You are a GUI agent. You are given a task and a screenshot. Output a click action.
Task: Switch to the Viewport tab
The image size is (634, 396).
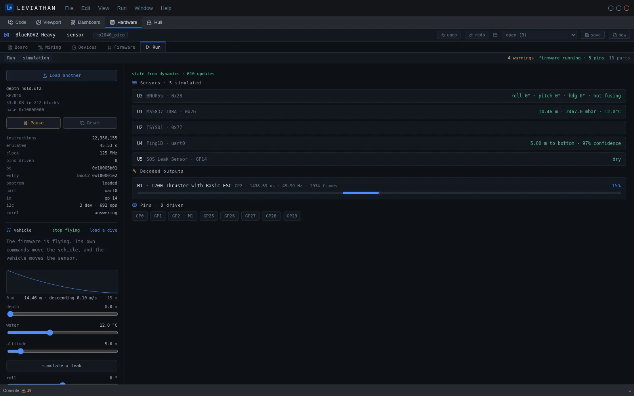48,22
